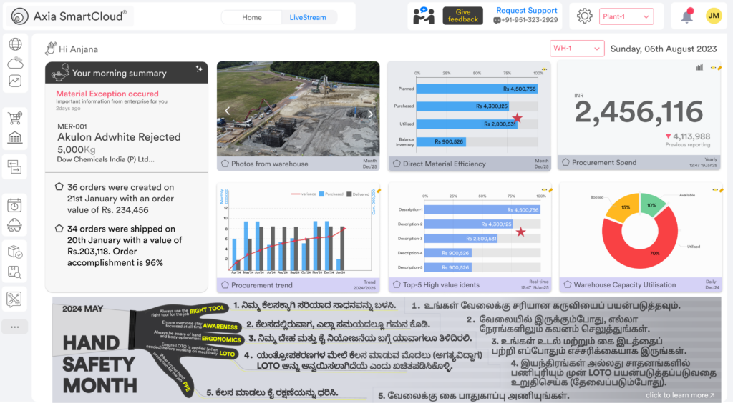Click the JM user avatar
Screen dimensions: 733x403
point(713,16)
